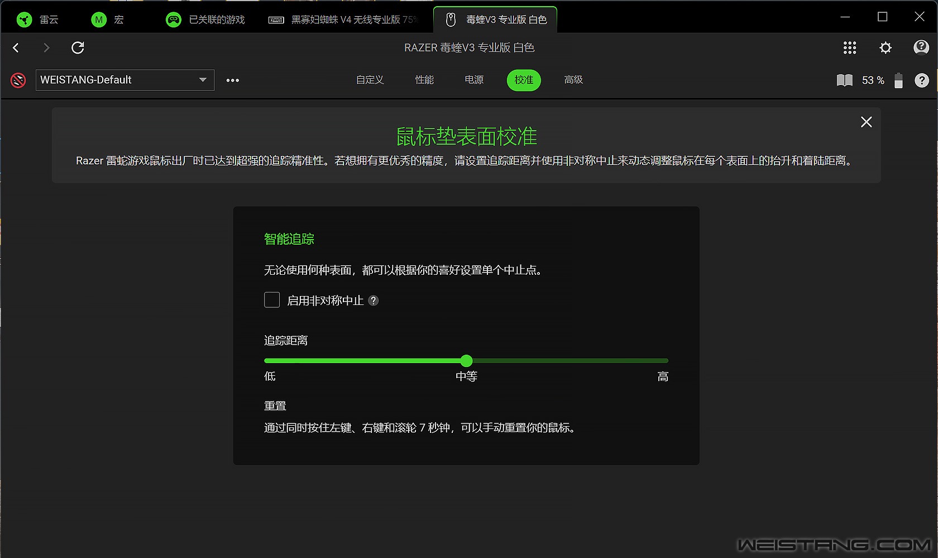
Task: Show the tooltip icon next to 启用非对称中止
Action: pyautogui.click(x=374, y=301)
